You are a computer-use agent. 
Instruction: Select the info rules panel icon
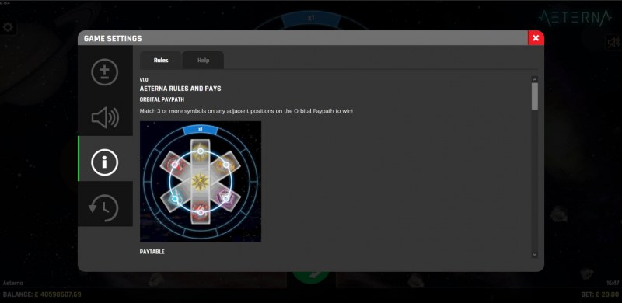[105, 162]
